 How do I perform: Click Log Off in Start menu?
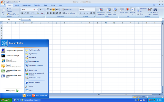point(27,95)
